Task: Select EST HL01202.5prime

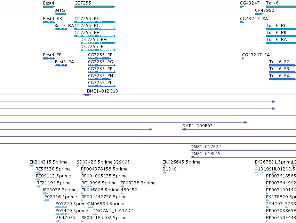Action: 274,173
